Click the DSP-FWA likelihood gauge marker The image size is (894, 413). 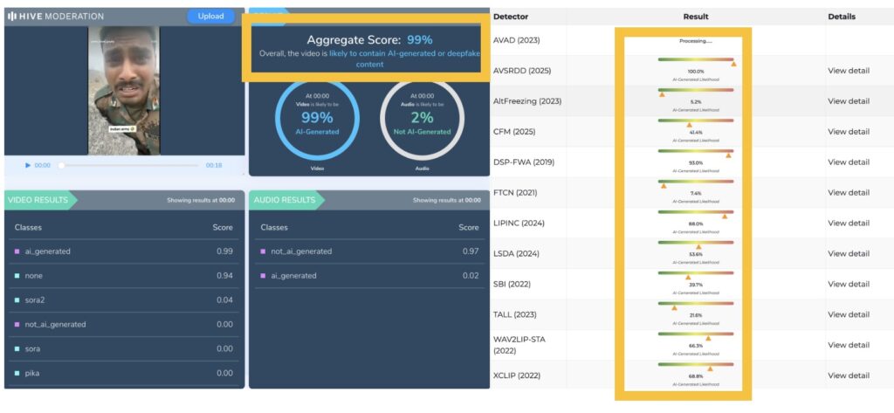pos(729,155)
